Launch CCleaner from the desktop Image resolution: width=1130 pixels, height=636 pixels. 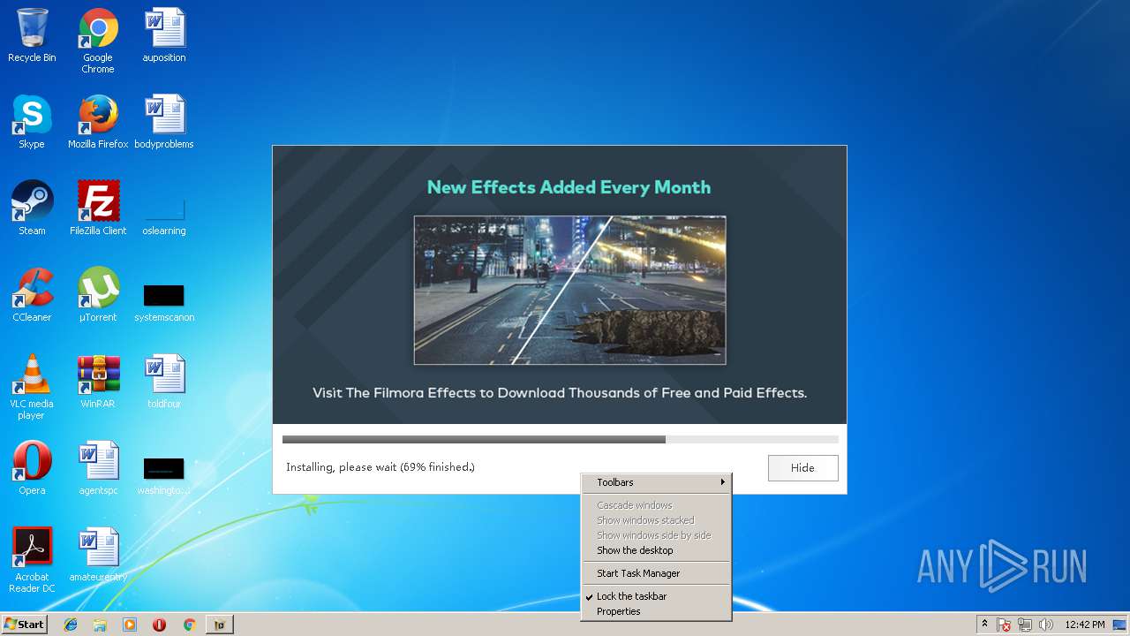[x=32, y=296]
